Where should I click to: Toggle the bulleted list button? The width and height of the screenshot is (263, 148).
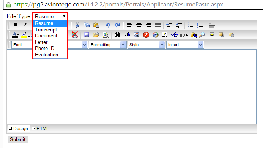pos(191,25)
